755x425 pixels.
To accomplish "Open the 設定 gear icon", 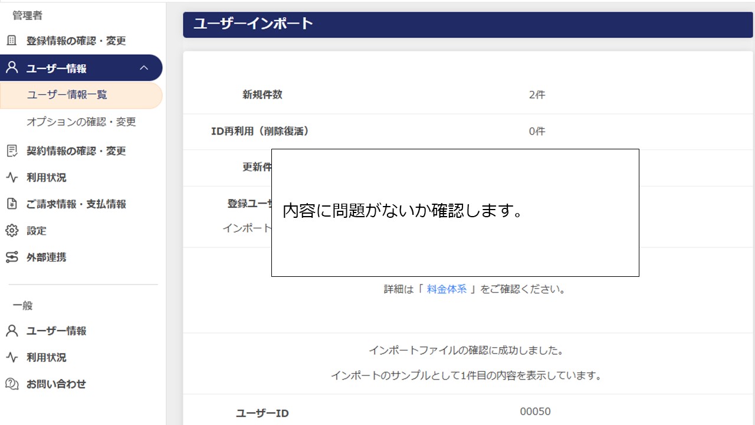I will click(x=10, y=230).
